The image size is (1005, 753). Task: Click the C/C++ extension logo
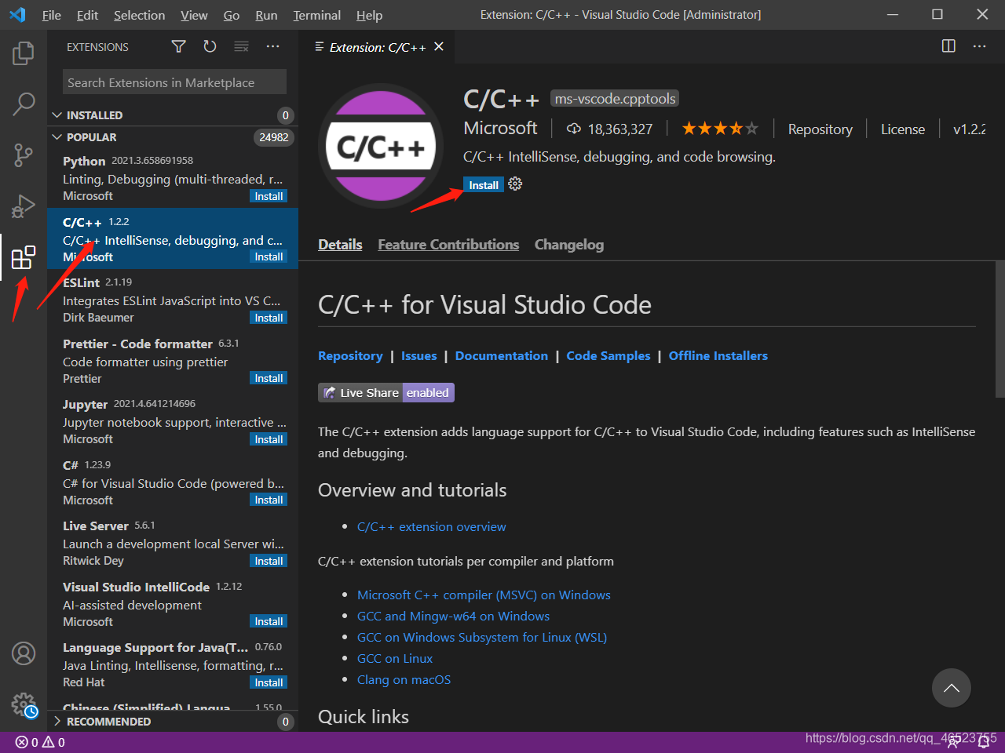tap(381, 146)
